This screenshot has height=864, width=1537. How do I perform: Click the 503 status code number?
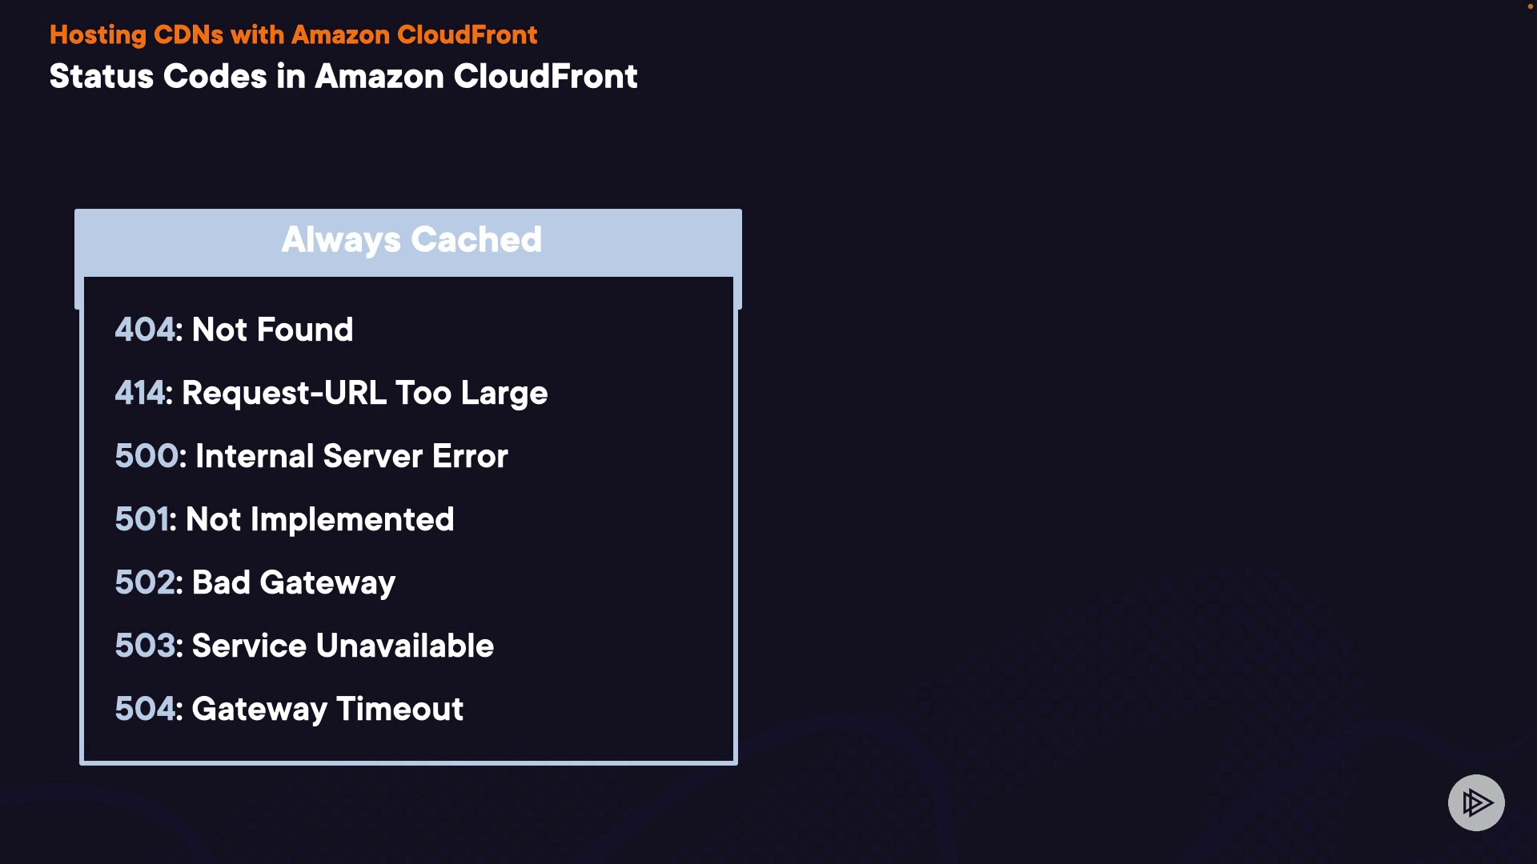[x=145, y=646]
